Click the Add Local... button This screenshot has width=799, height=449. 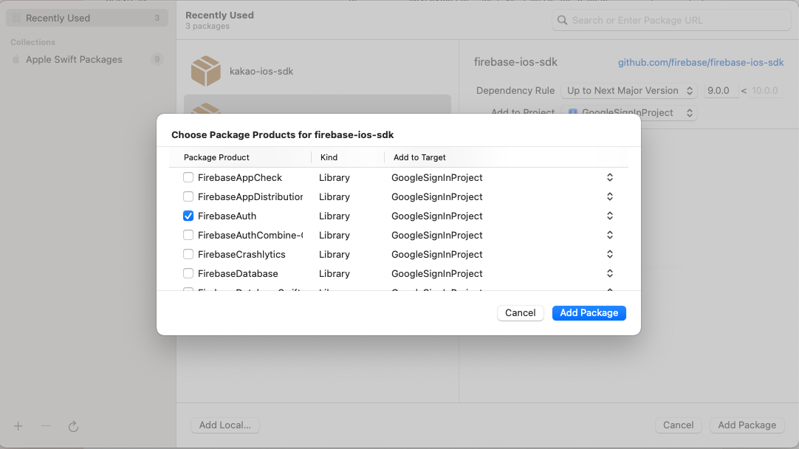tap(224, 425)
